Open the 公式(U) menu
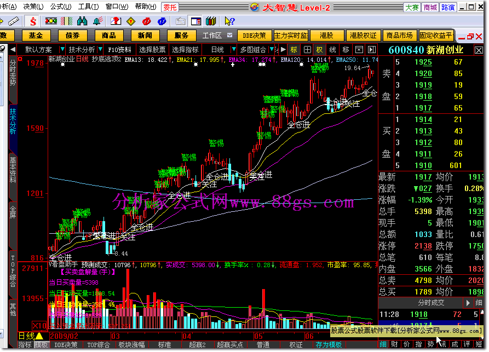The image size is (489, 352). click(61, 7)
